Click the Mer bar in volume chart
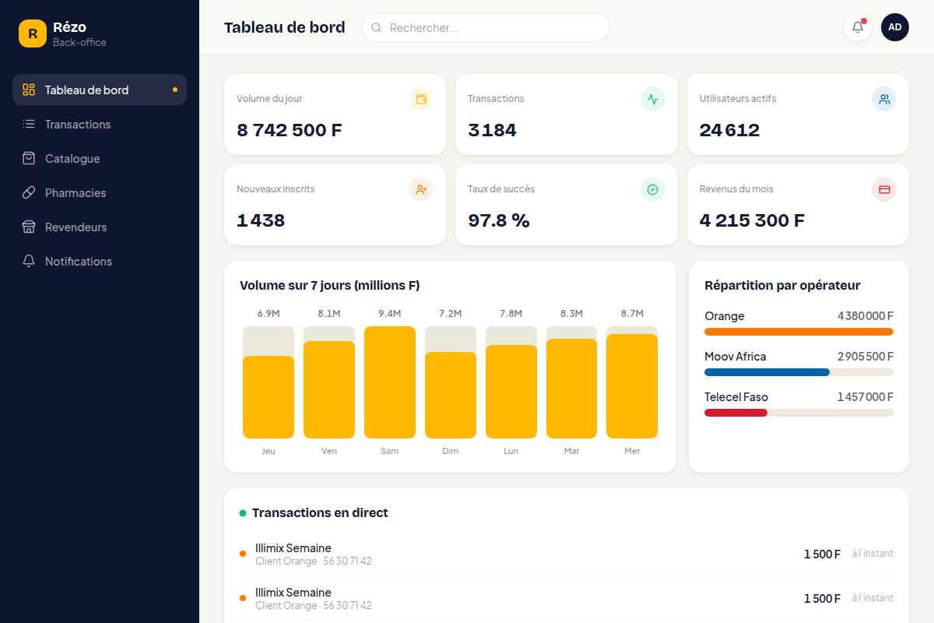934x623 pixels. tap(632, 386)
